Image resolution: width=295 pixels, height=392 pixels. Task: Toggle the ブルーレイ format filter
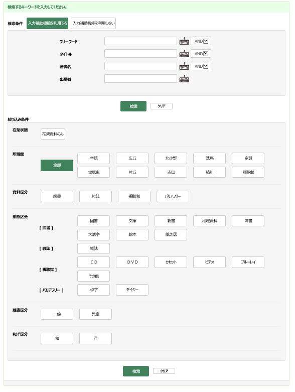[x=248, y=262]
